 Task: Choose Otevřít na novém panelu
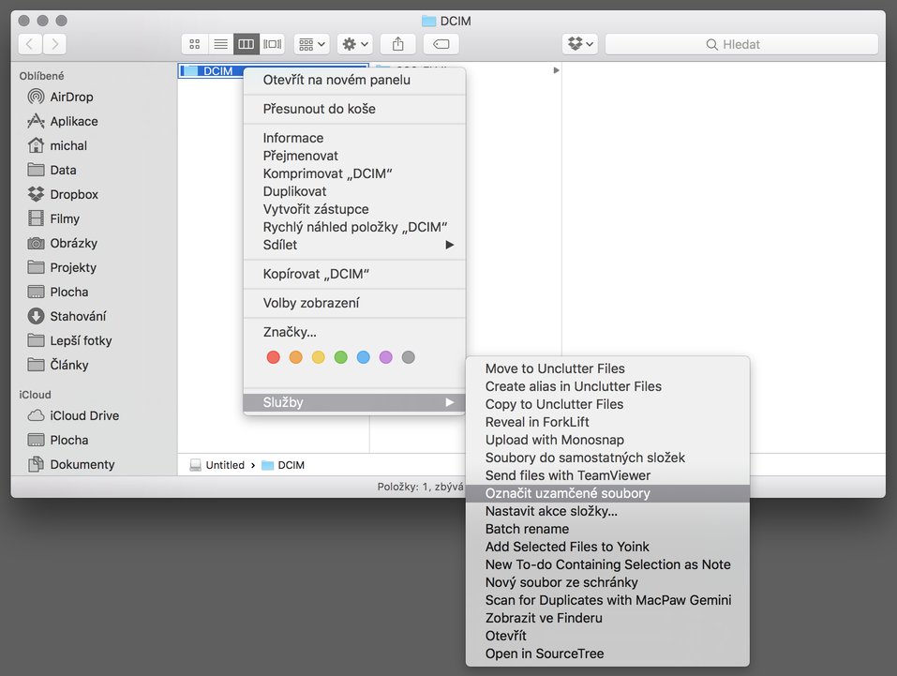[354, 80]
